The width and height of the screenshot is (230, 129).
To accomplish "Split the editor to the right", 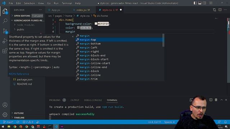I will coord(220,10).
